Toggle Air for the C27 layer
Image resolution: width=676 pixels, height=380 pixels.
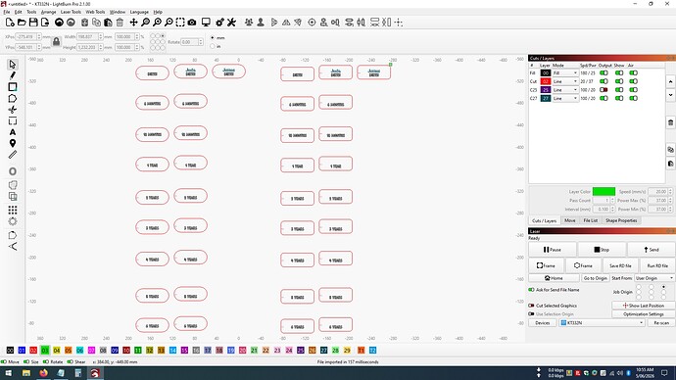pyautogui.click(x=633, y=98)
